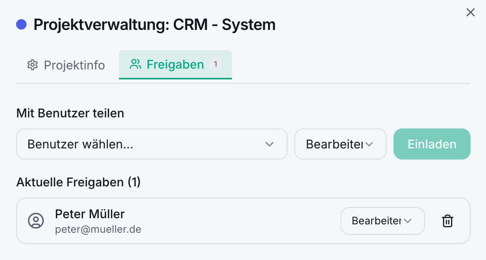Click the users icon on Freigaben tab
Viewport: 486px width, 260px height.
[x=135, y=64]
